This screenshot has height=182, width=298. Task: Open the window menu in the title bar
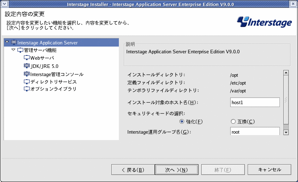[x=4, y=4]
